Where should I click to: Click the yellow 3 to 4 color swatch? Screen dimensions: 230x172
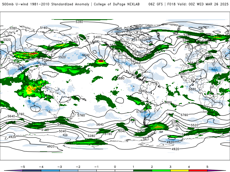[180, 171]
